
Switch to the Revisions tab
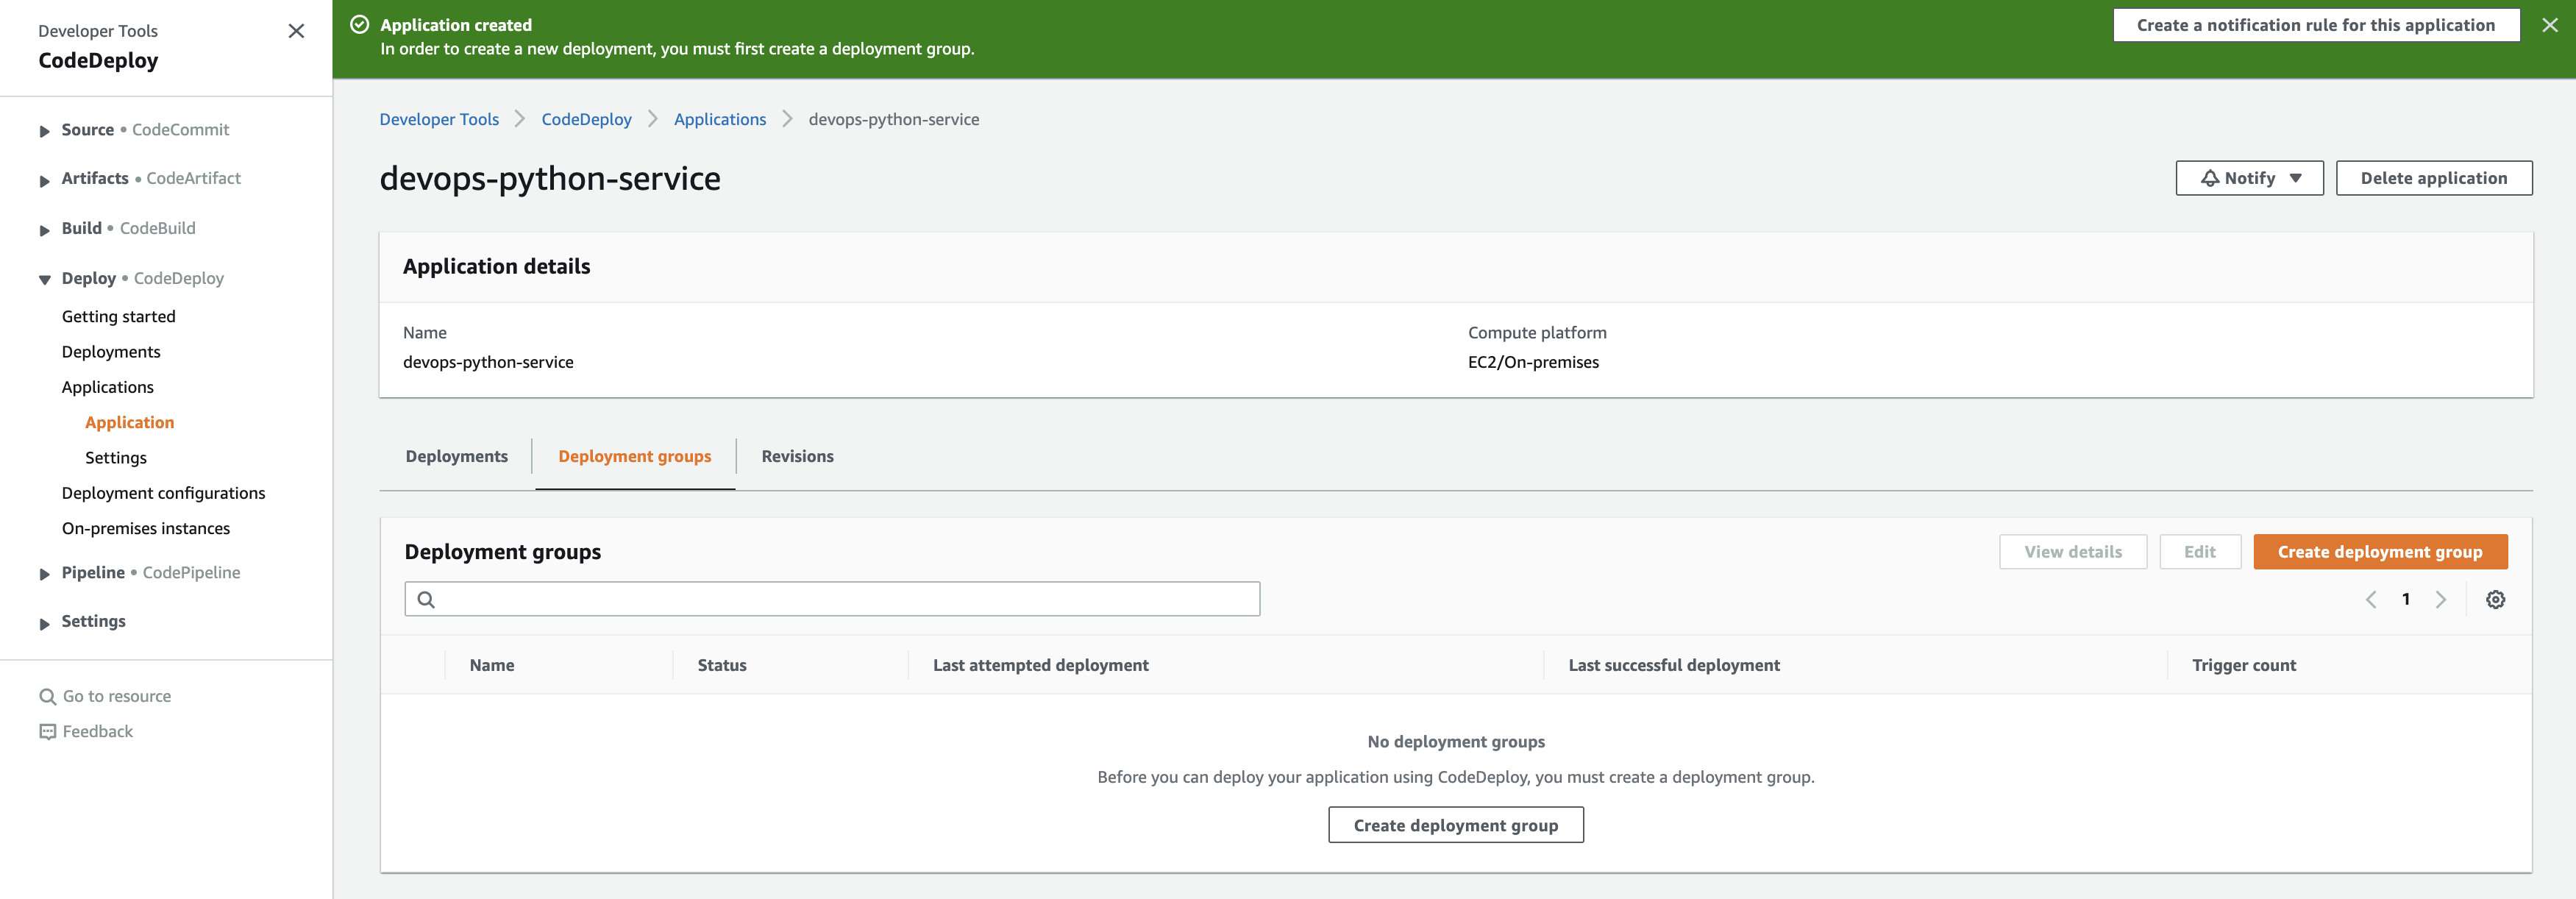point(797,457)
